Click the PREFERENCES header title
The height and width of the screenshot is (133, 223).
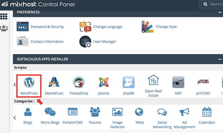(28, 12)
